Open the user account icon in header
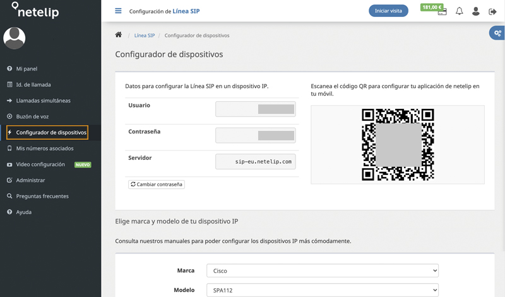505x297 pixels. click(476, 11)
